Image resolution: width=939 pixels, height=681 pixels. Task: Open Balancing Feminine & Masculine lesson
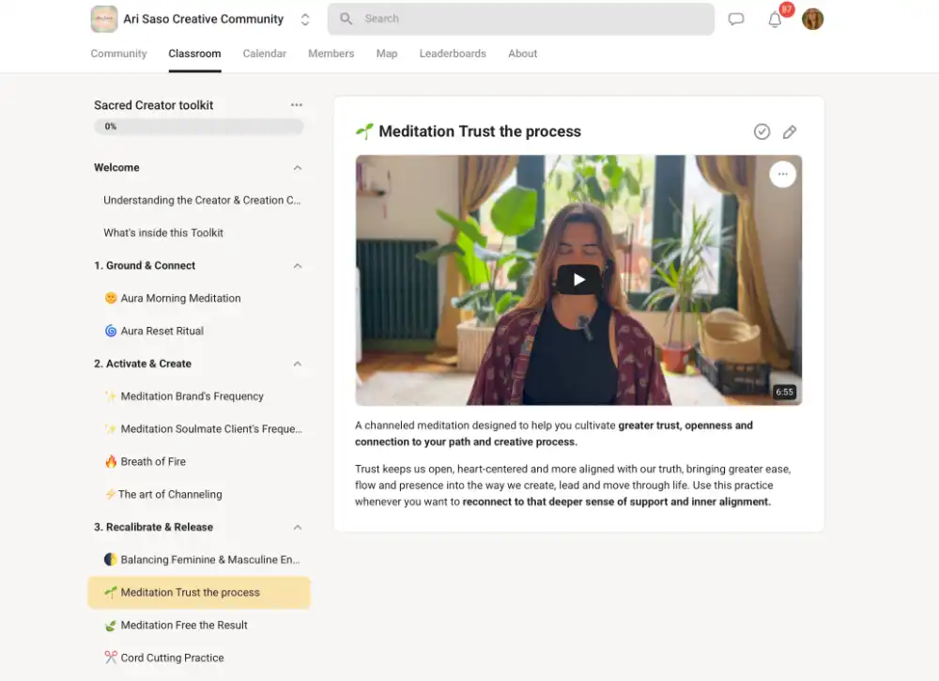199,560
